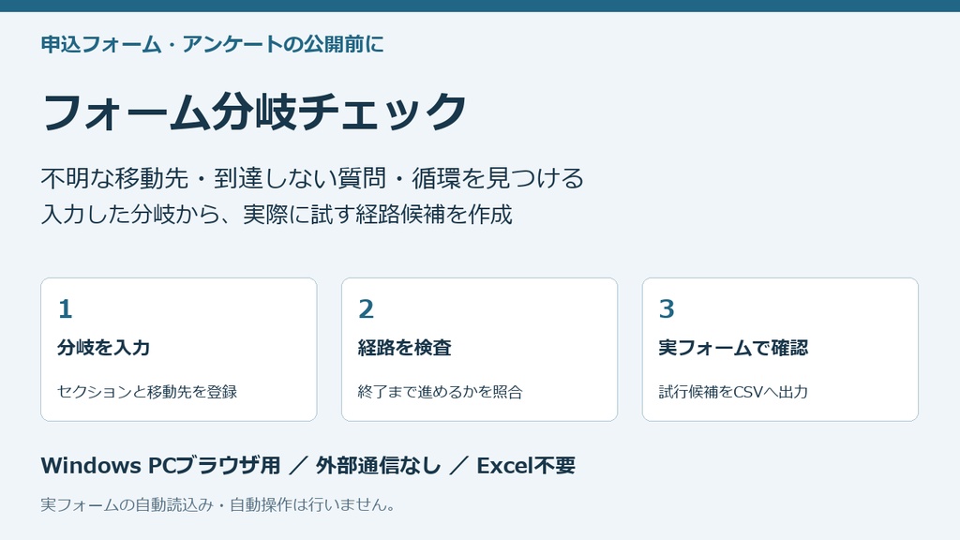Click the Windows PCブラウザ用 label

point(160,466)
